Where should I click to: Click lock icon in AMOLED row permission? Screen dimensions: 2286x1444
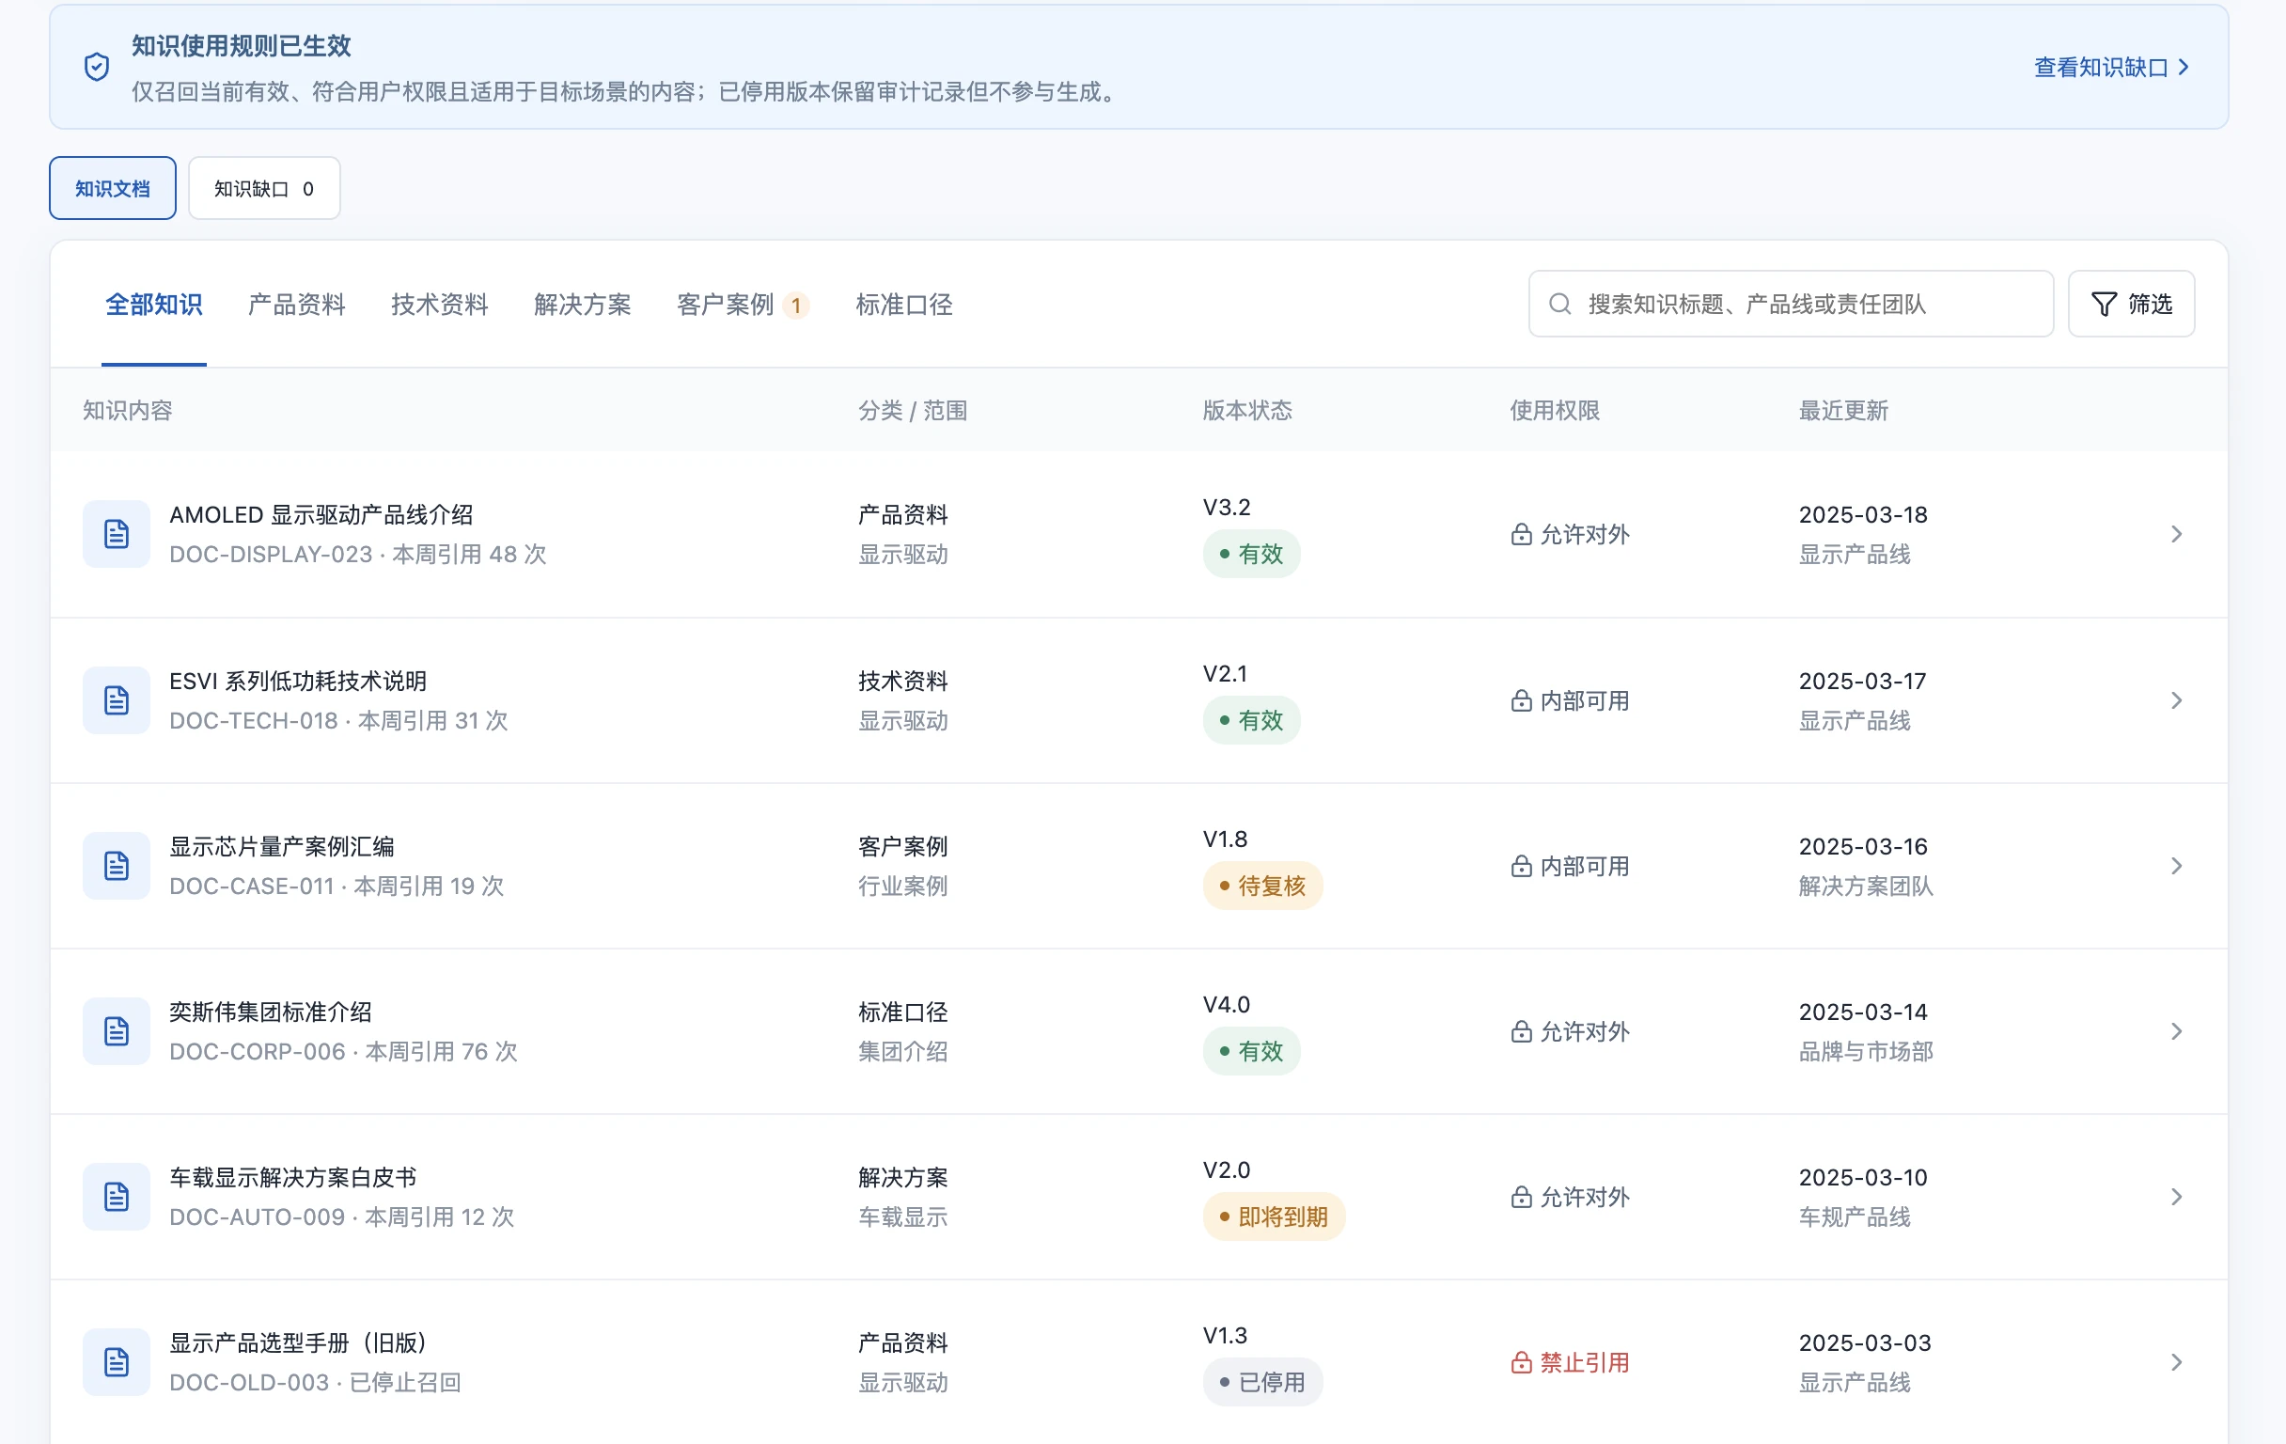pos(1521,534)
